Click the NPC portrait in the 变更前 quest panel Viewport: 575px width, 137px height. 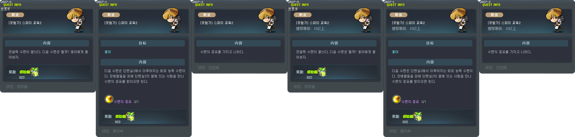click(x=76, y=20)
